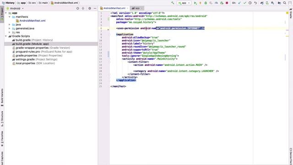Open the Layout Captures side tab

(x=2, y=158)
